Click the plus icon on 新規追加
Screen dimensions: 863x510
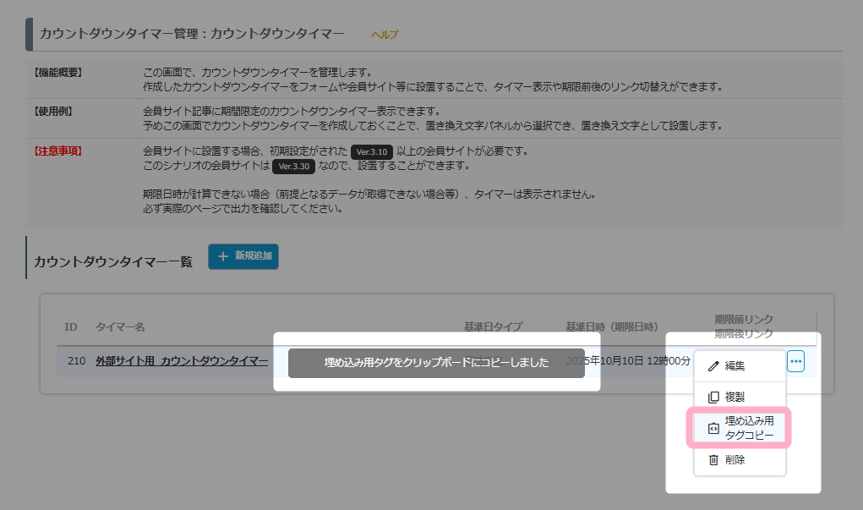click(223, 256)
